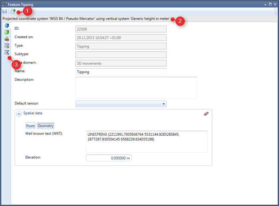Click the Elevation value field
The width and height of the screenshot is (279, 206).
click(x=109, y=158)
